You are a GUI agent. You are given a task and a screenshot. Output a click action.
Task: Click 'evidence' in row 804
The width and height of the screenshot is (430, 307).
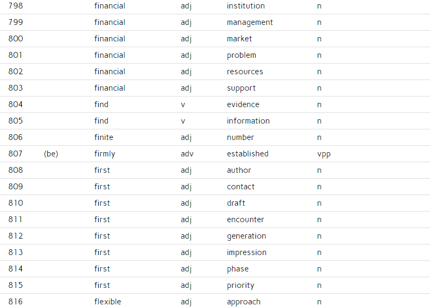click(x=243, y=104)
